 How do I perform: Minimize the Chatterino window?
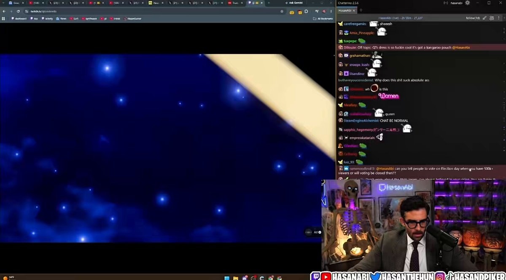(477, 3)
